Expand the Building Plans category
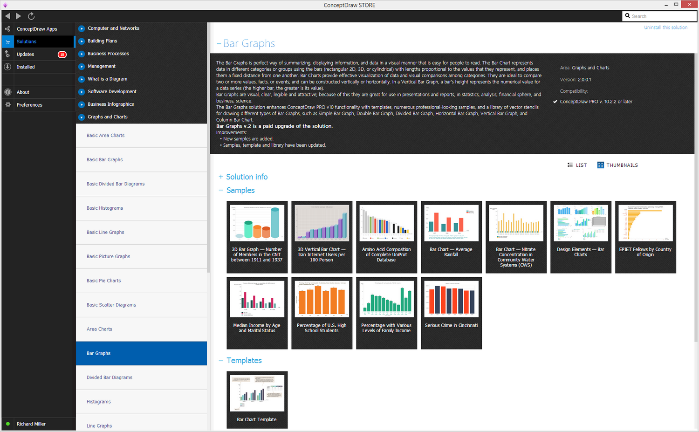 click(82, 41)
